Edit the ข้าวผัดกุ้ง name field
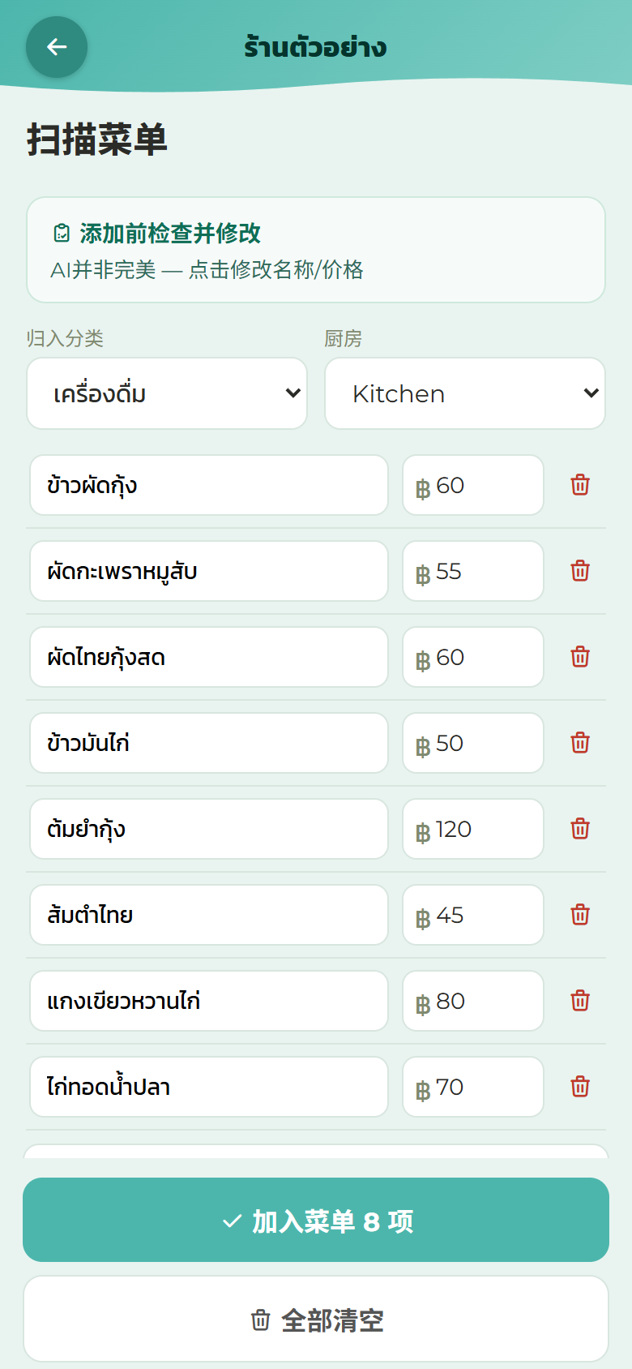 pos(209,485)
